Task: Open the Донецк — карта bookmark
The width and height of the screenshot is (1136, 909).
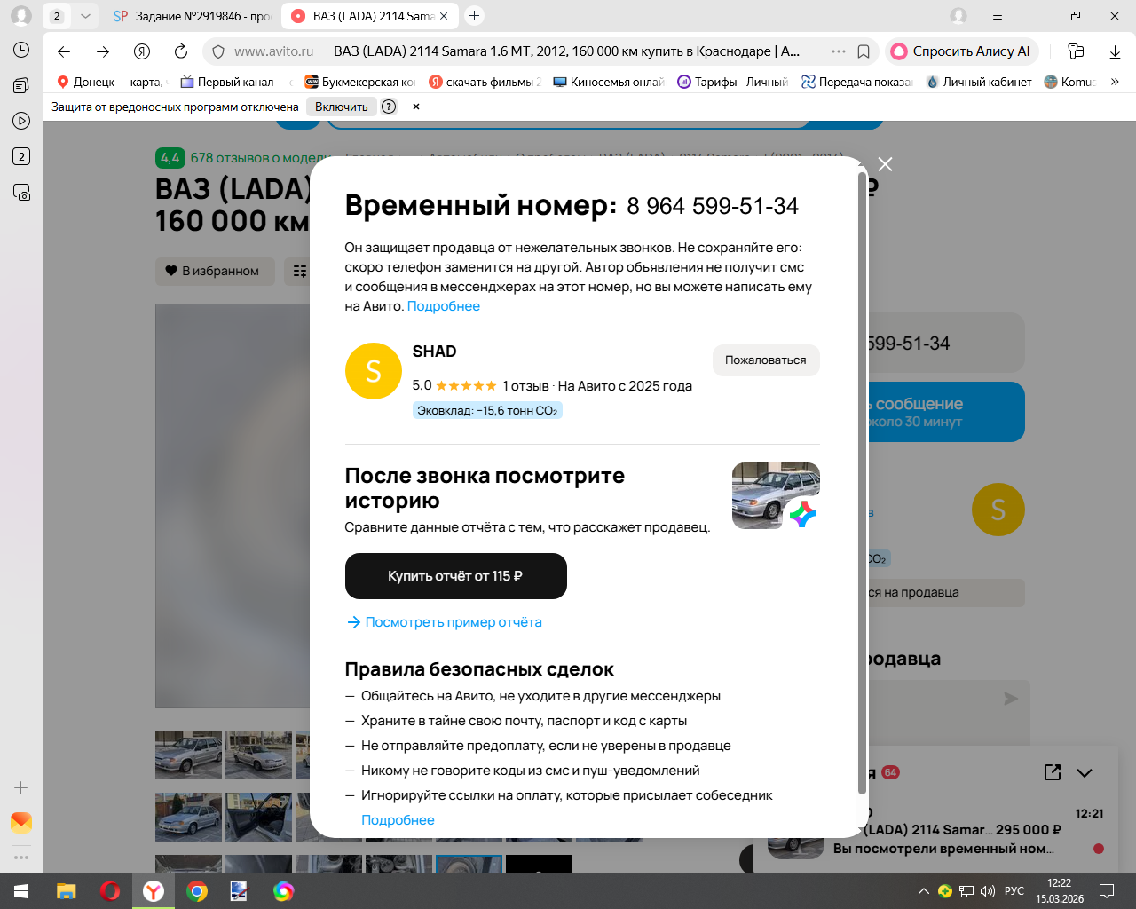Action: click(x=111, y=82)
